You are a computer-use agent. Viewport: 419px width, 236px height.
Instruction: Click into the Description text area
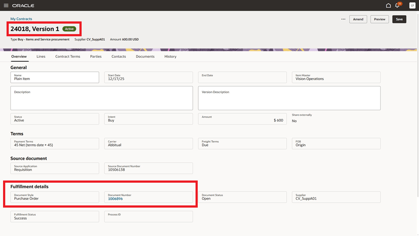pos(102,98)
